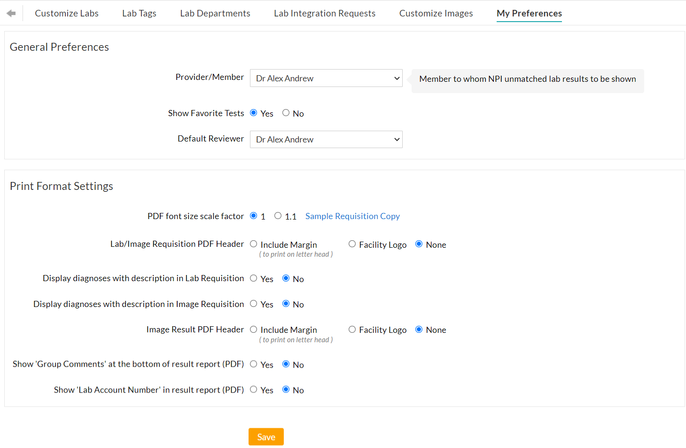This screenshot has width=686, height=448.
Task: Enable diagnoses description in Lab Requisition
Action: click(x=254, y=278)
